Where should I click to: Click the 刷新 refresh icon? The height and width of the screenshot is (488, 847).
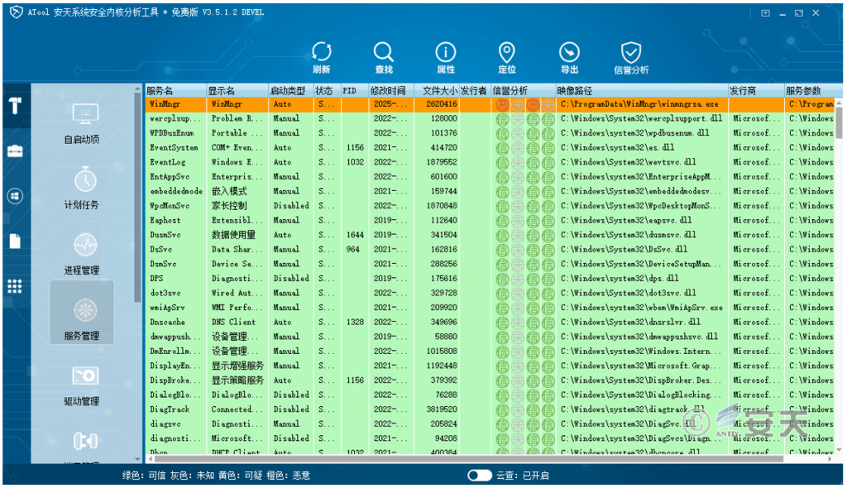click(x=321, y=56)
